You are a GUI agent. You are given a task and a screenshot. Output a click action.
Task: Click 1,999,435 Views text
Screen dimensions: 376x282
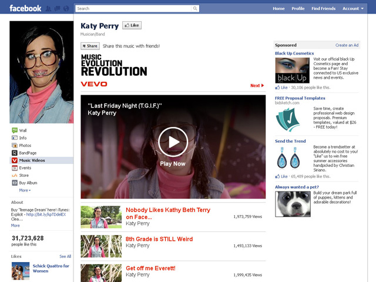[x=248, y=275]
